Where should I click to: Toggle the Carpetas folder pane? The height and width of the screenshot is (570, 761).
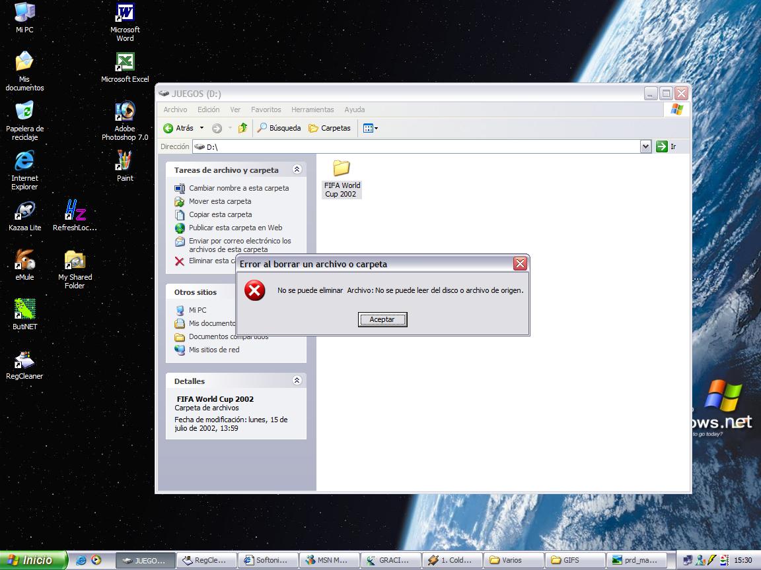(x=330, y=128)
